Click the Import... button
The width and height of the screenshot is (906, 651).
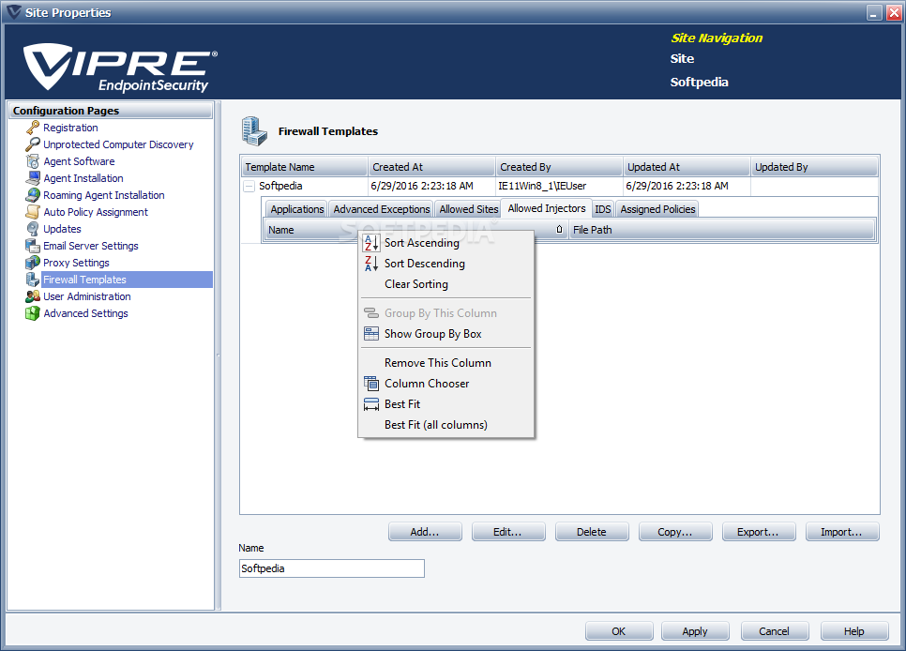[842, 532]
